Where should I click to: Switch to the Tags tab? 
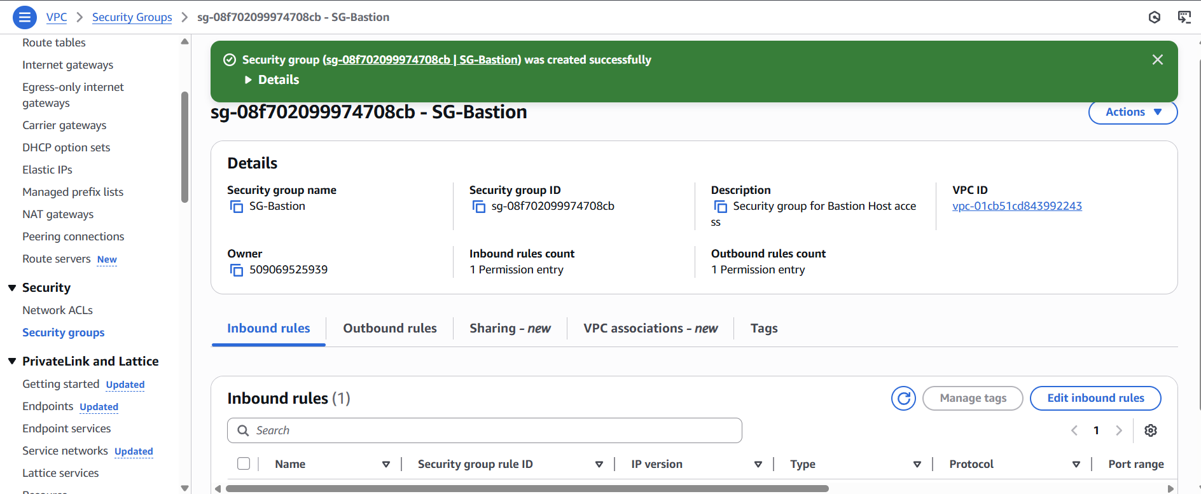coord(764,329)
